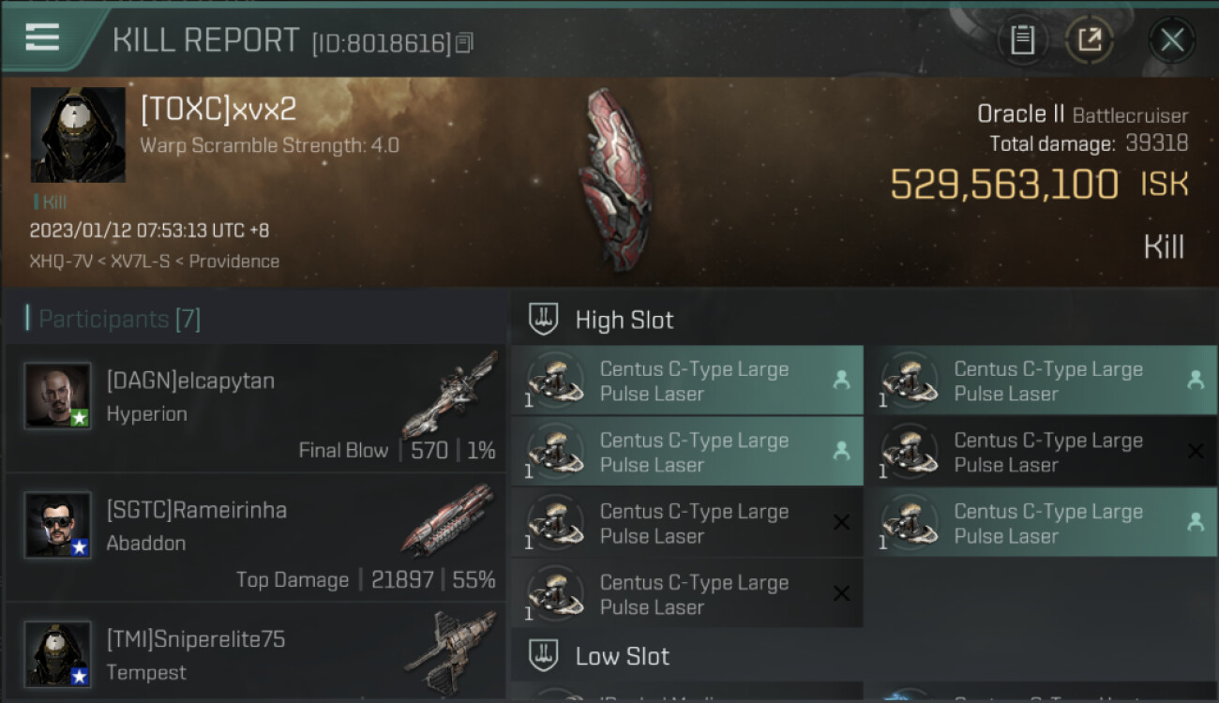Screen dimensions: 1219x703
Task: Select the first Centus C-Type Large Pulse Laser
Action: tap(686, 381)
